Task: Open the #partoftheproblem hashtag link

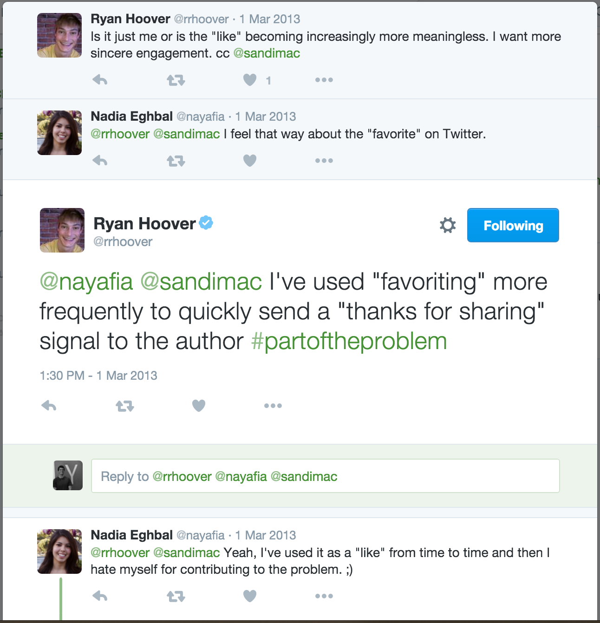Action: coord(349,341)
